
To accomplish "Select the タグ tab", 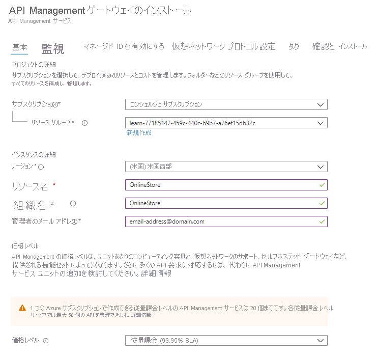I will (x=294, y=46).
